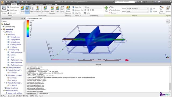This screenshot has width=172, height=97.
Task: Open the Wall Calculator
Action: click(x=52, y=10)
